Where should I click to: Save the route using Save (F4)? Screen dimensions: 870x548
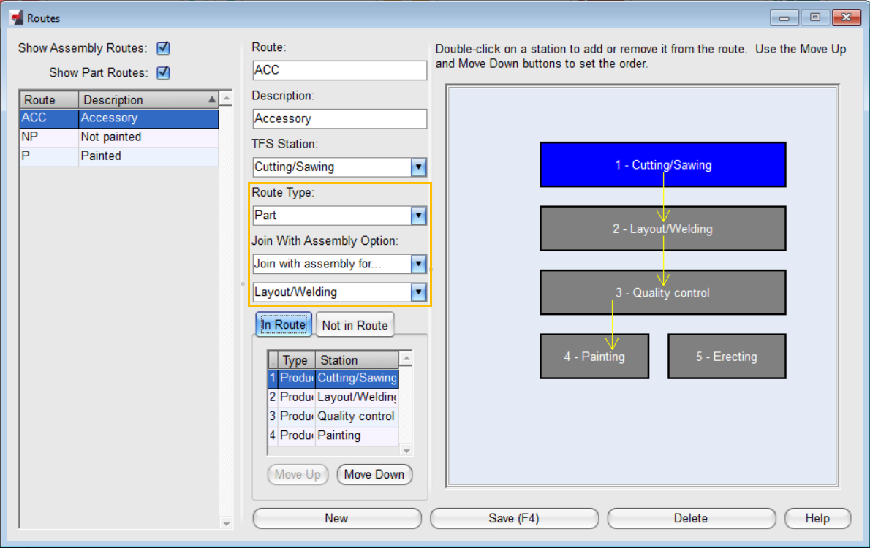pyautogui.click(x=514, y=518)
